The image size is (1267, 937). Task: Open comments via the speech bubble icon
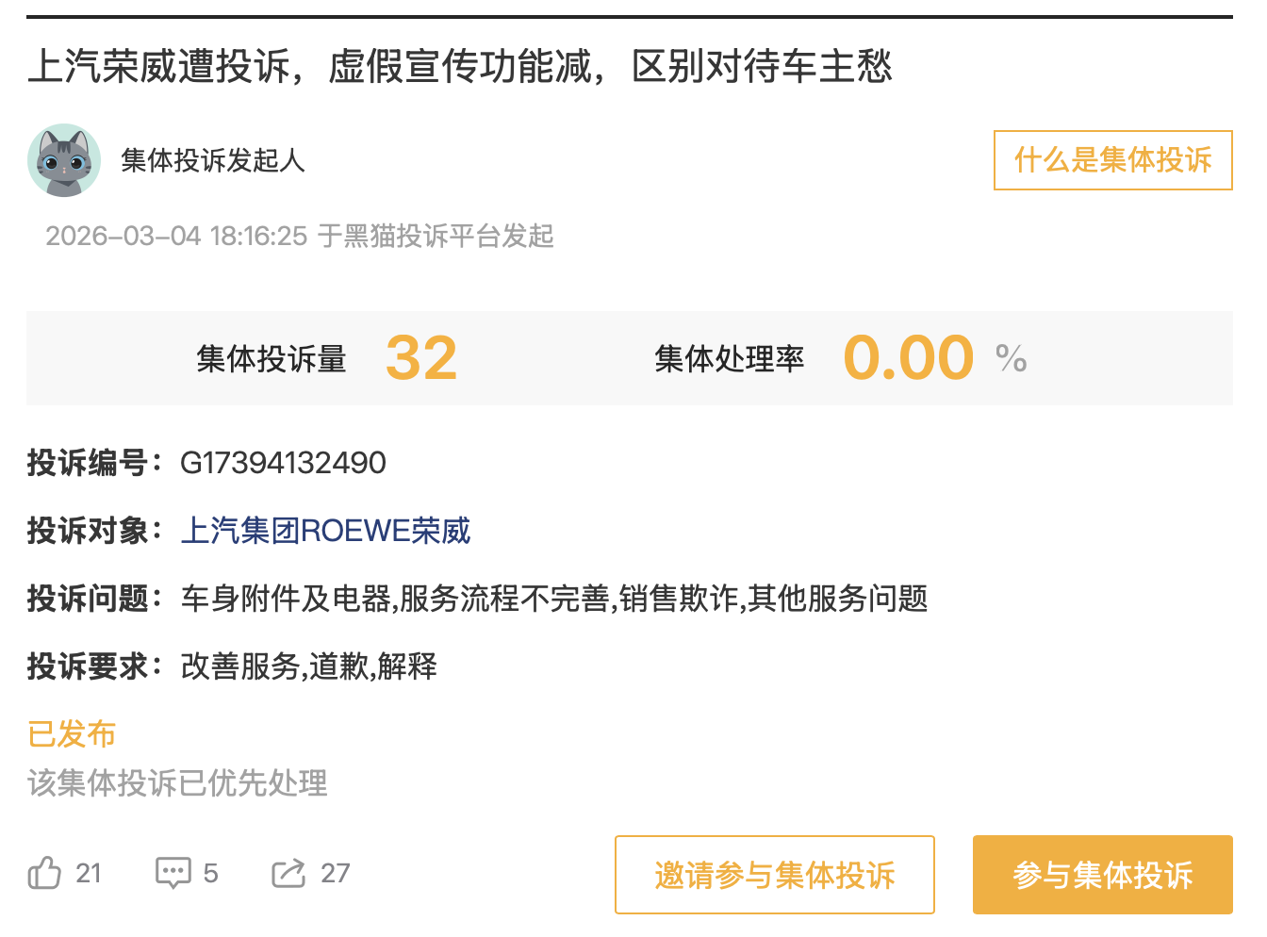[173, 873]
